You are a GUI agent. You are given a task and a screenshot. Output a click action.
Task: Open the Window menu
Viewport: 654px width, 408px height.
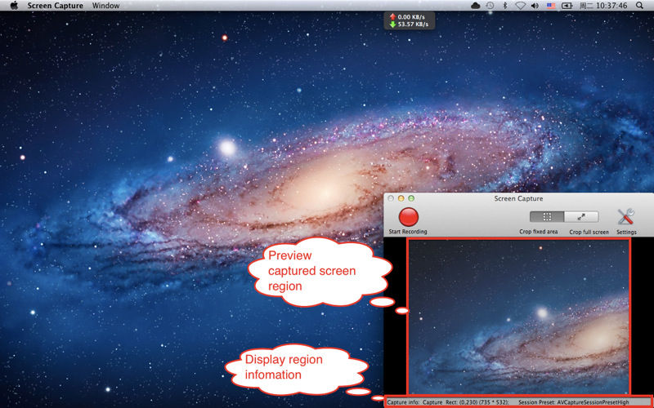click(x=105, y=6)
